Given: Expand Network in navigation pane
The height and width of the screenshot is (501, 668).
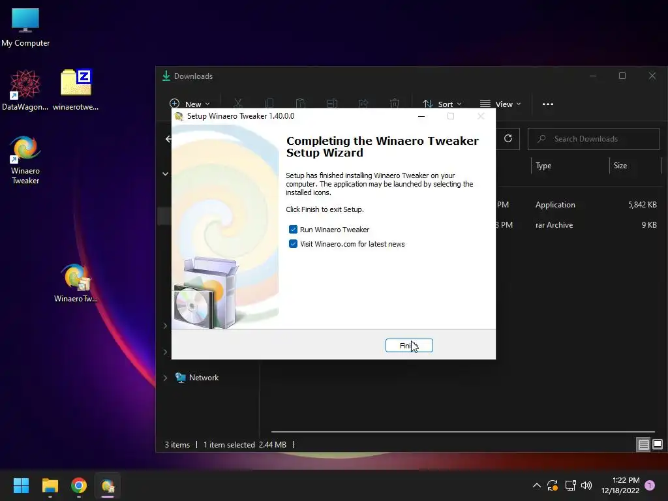Looking at the screenshot, I should coord(165,378).
